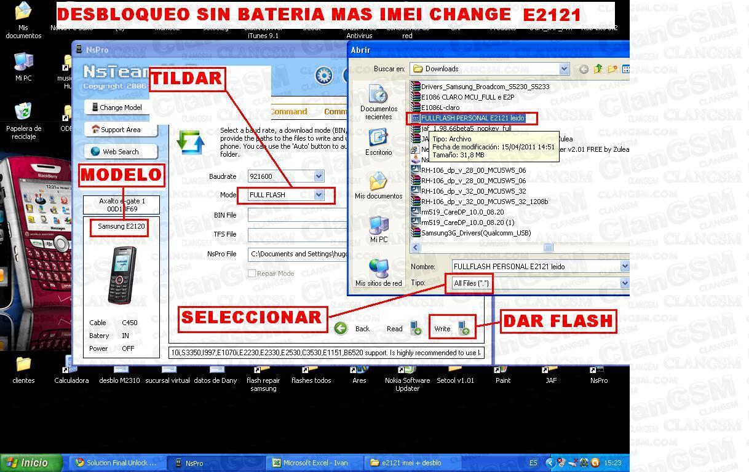
Task: Click the Write phone icon
Action: 464,329
